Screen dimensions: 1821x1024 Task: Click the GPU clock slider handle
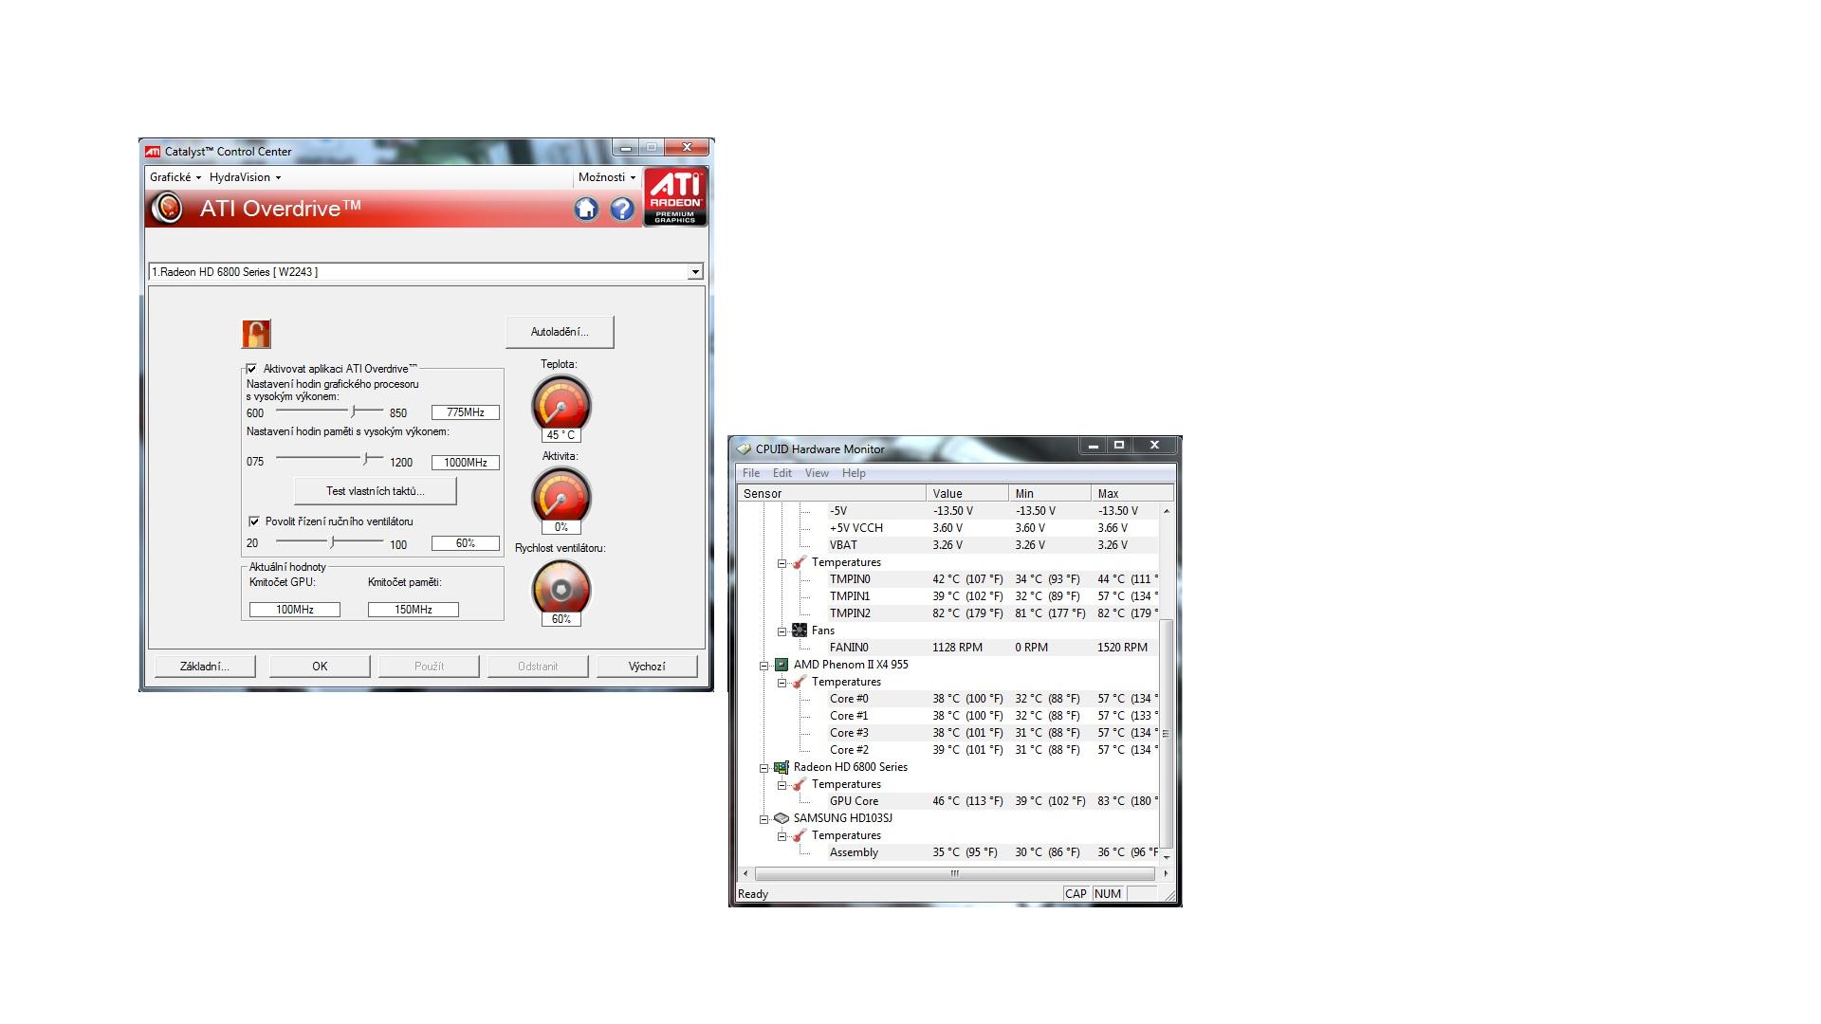click(353, 411)
